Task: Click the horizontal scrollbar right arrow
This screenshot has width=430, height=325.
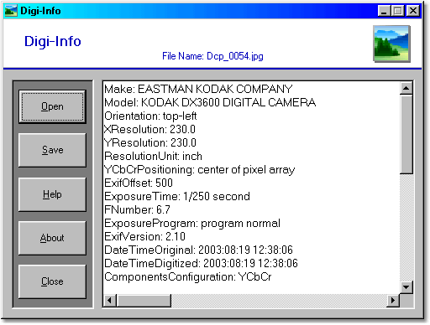Action: (x=393, y=301)
